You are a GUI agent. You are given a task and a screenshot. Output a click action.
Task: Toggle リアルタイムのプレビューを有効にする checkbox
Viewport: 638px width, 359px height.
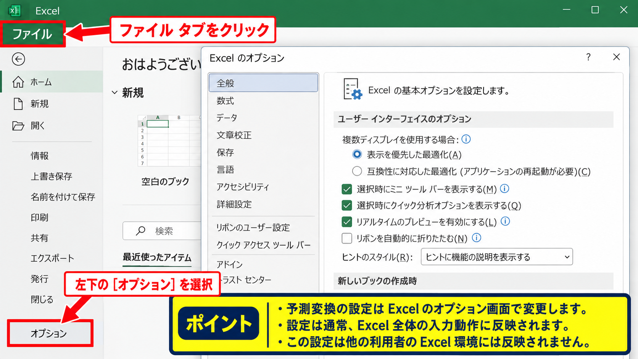pyautogui.click(x=347, y=222)
